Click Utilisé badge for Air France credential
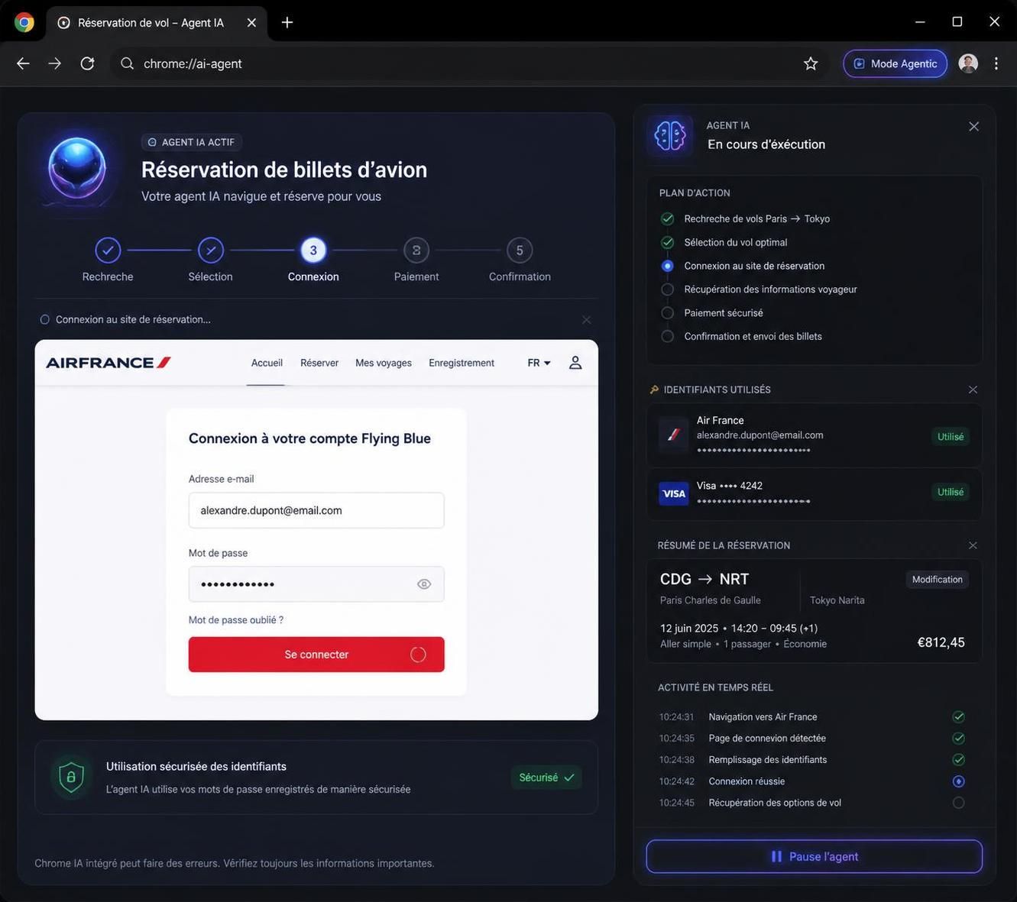This screenshot has width=1017, height=902. [x=951, y=437]
